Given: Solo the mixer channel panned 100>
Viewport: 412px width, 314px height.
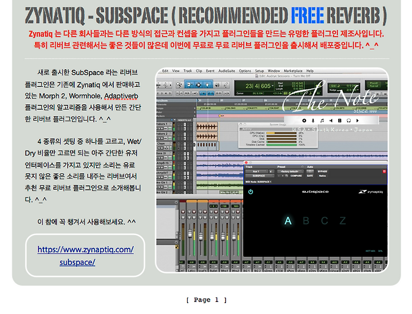Looking at the screenshot, I should coord(233,217).
